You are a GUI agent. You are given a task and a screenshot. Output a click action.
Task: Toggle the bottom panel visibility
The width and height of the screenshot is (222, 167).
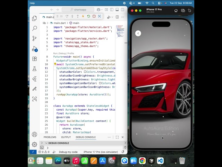(117, 10)
